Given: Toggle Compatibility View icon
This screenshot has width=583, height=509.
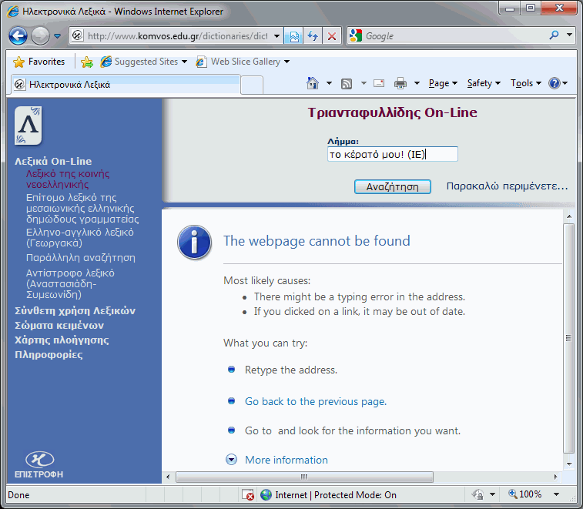Looking at the screenshot, I should [x=293, y=36].
